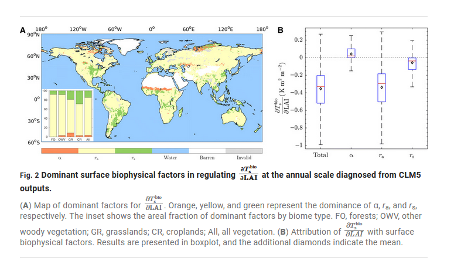Click the '−0.8' boxplot y-axis tick
454x264 pixels.
click(296, 128)
